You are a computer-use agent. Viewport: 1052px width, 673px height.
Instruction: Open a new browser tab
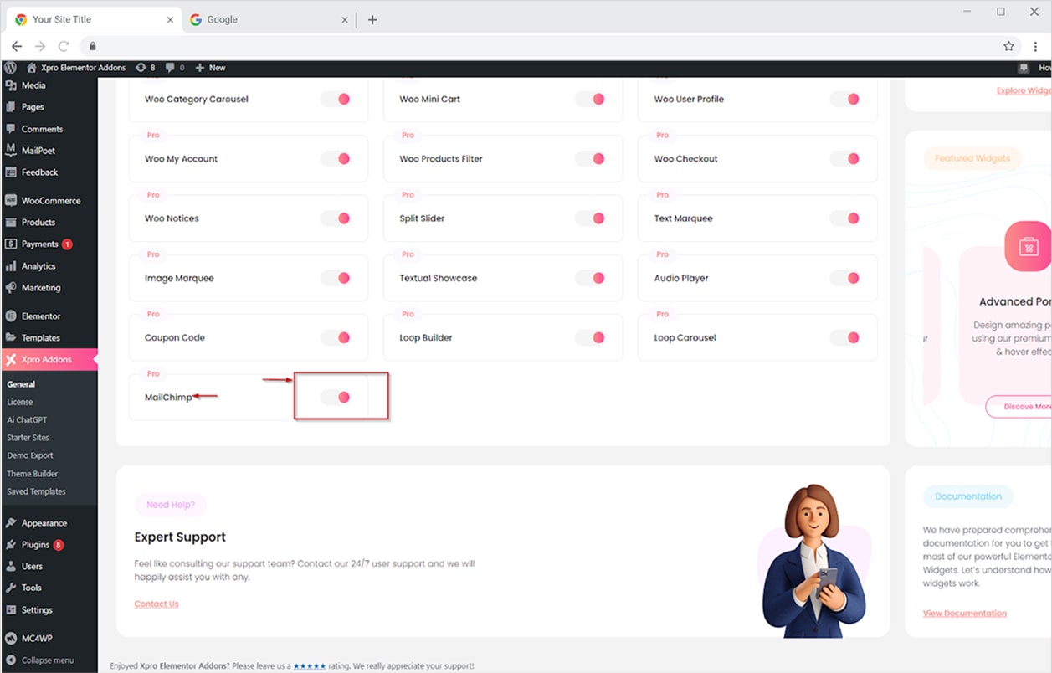(x=372, y=20)
